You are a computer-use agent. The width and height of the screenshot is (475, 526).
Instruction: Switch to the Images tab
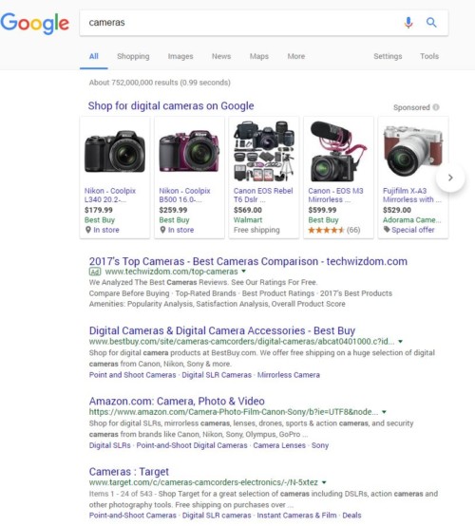pos(180,56)
